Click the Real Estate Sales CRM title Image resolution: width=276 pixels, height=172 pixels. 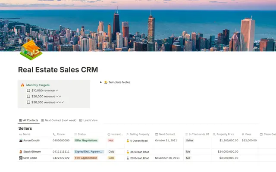tap(58, 70)
